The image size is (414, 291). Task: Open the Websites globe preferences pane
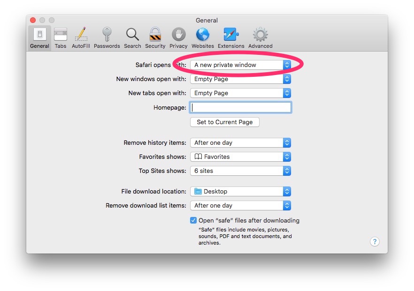203,38
